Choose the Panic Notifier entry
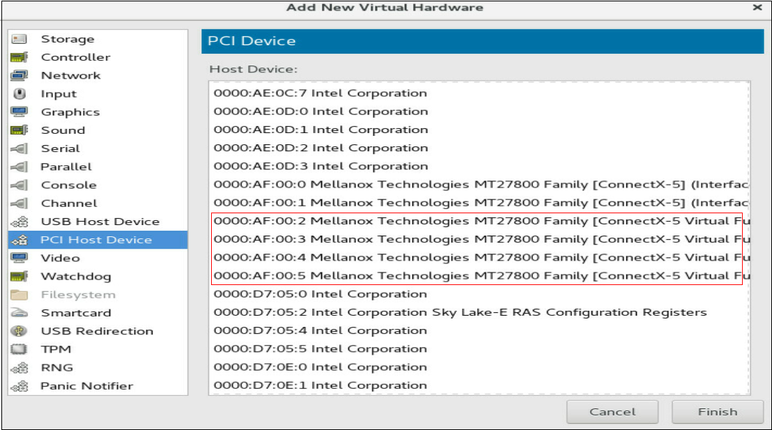Image resolution: width=772 pixels, height=430 pixels. [98, 385]
